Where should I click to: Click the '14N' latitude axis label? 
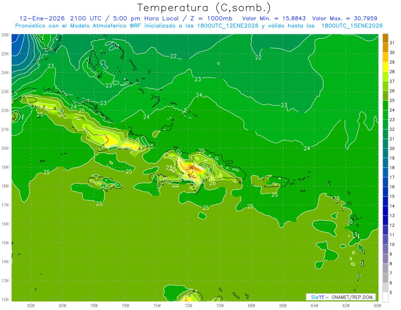coord(5,262)
